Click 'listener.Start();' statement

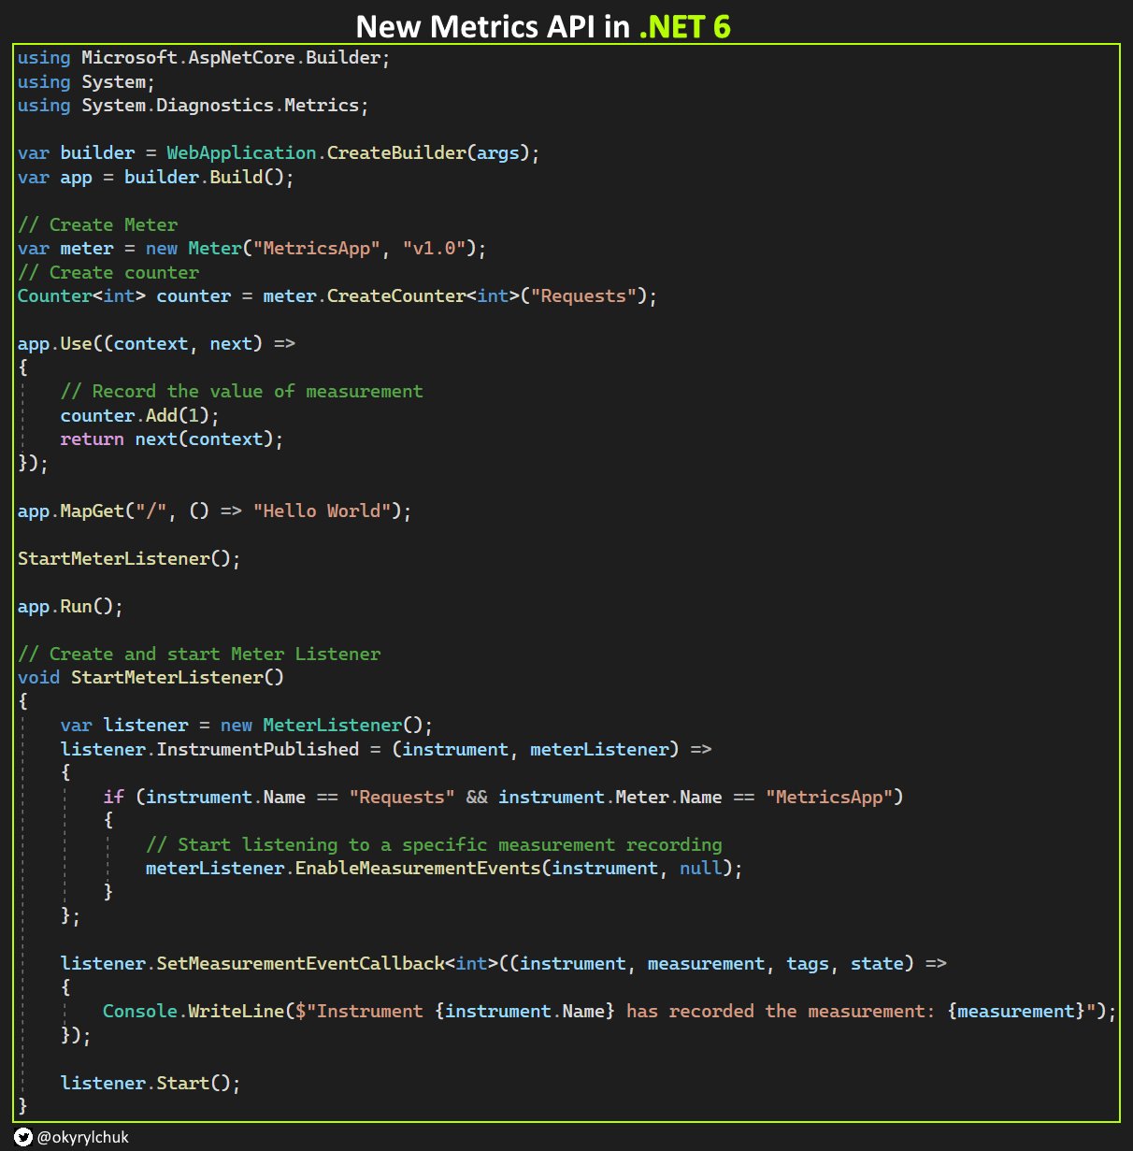coord(150,1083)
